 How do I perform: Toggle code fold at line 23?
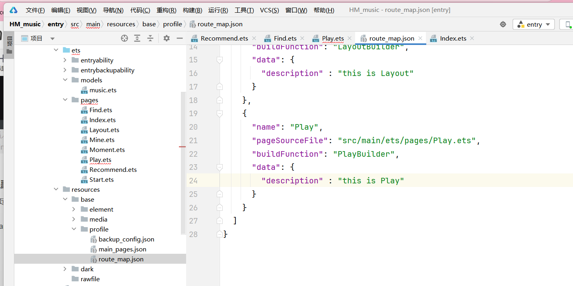coord(219,167)
